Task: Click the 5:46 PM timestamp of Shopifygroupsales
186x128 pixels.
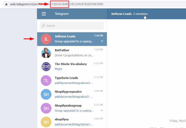Action: (x=98, y=91)
